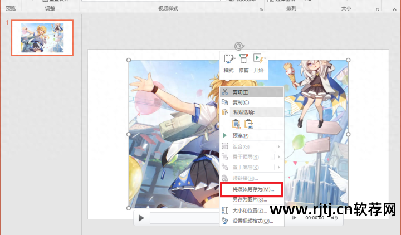Image resolution: width=401 pixels, height=235 pixels.
Task: Expand the 置于顶层 submenu arrow
Action: coord(278,157)
